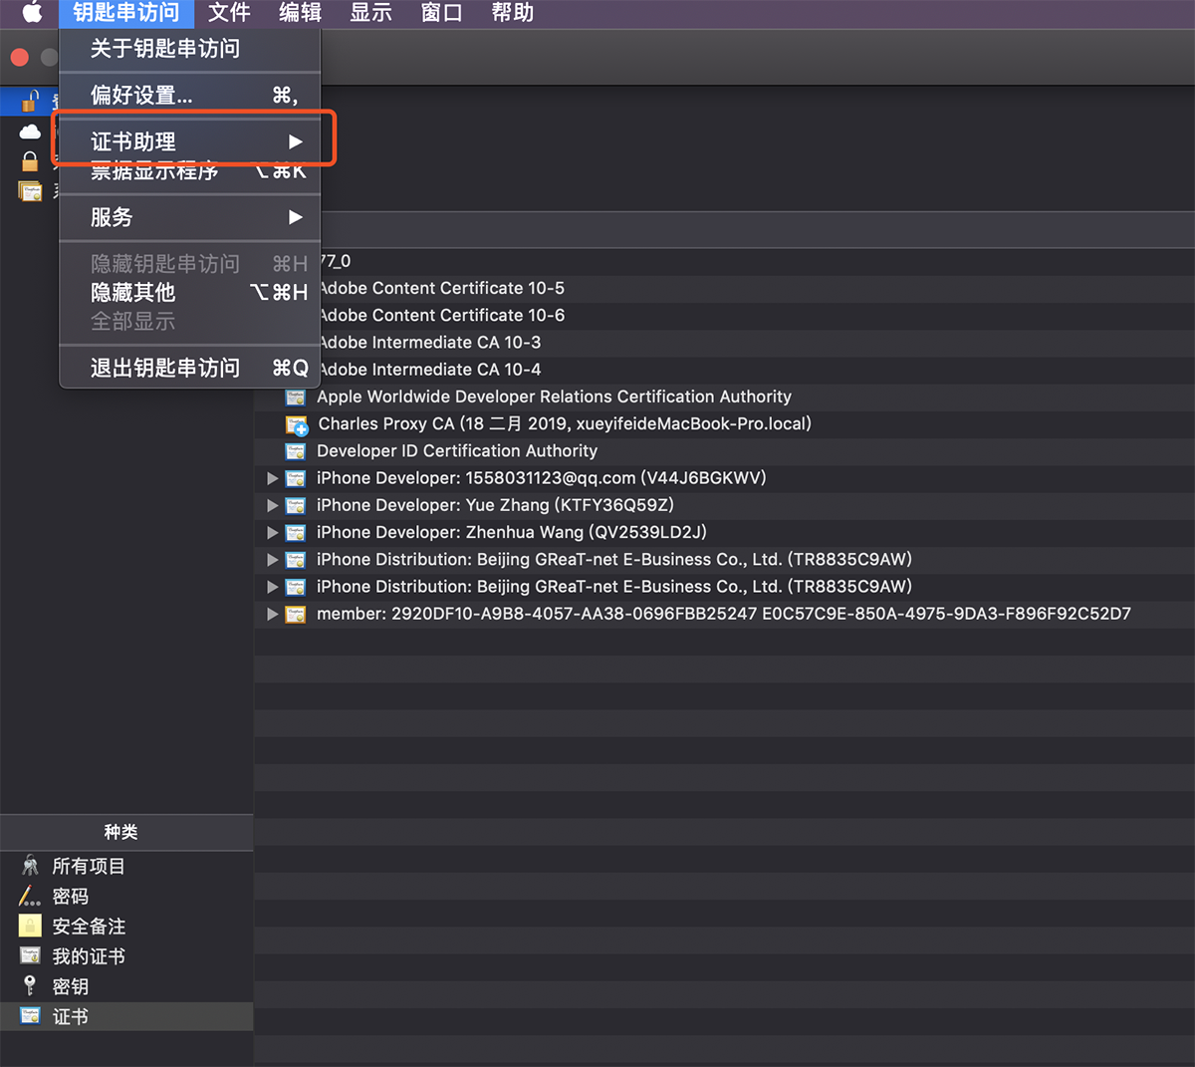Show 我的证书 category

point(126,955)
